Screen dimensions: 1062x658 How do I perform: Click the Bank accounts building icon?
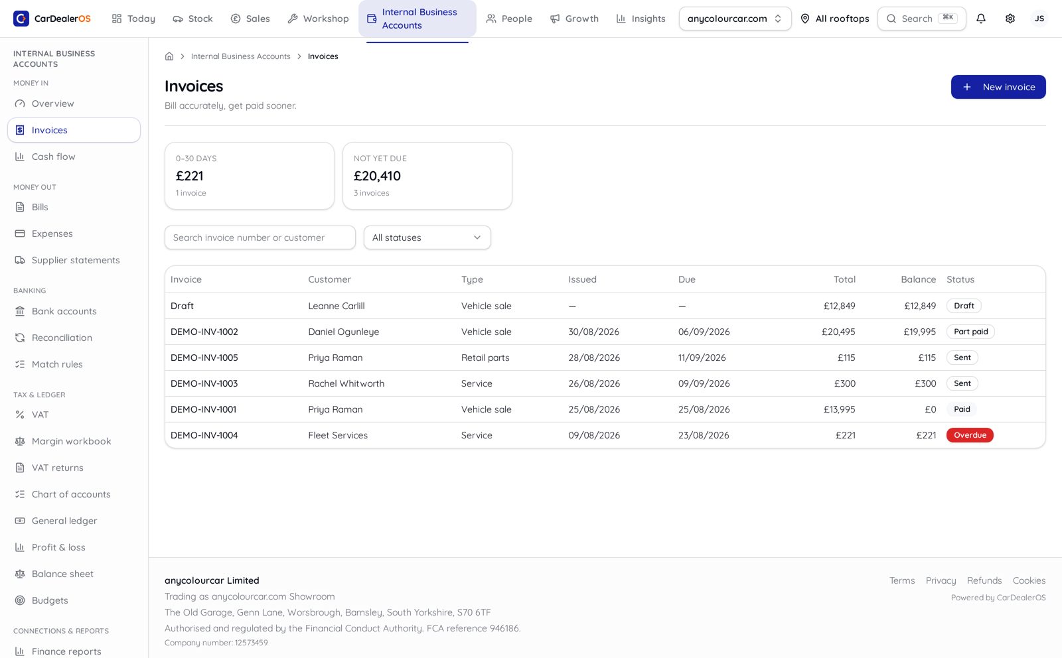pyautogui.click(x=20, y=311)
